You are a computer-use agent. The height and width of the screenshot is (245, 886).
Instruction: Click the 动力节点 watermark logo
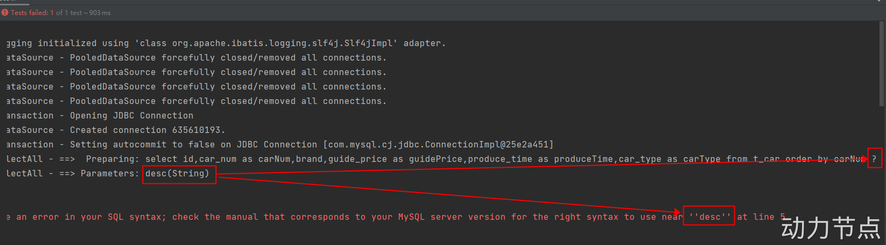point(831,228)
